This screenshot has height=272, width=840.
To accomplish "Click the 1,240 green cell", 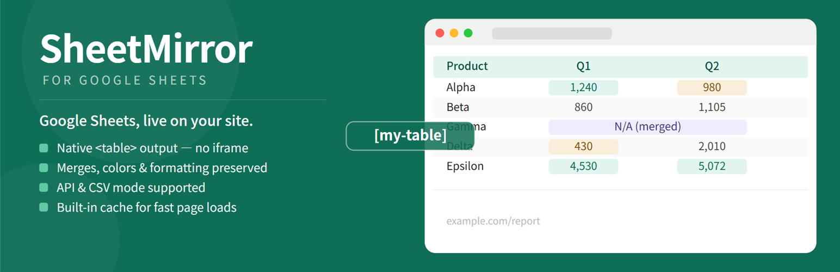I will [583, 88].
